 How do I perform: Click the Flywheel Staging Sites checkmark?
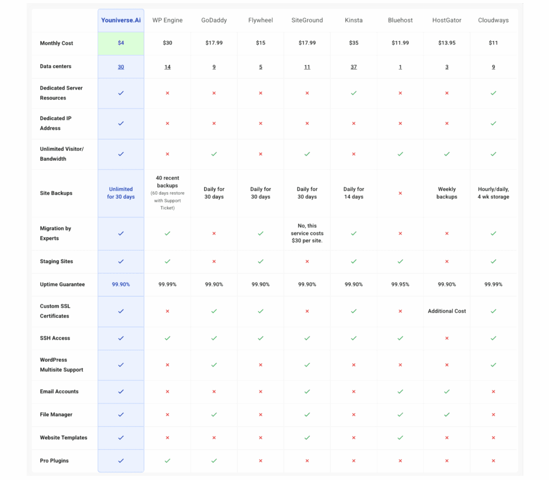click(260, 262)
